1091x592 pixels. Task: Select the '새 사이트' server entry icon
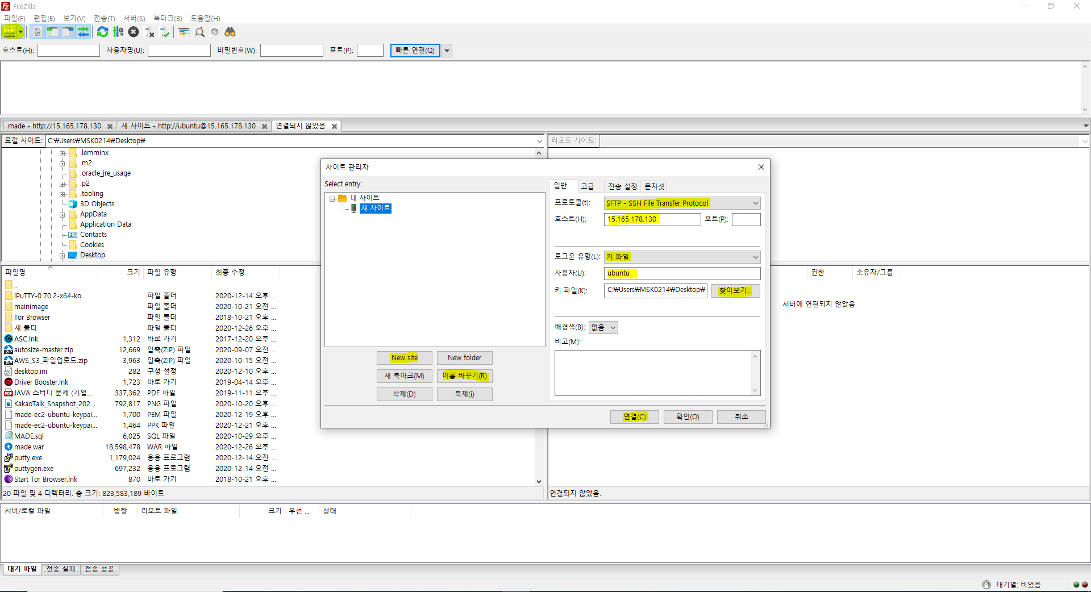pyautogui.click(x=354, y=209)
